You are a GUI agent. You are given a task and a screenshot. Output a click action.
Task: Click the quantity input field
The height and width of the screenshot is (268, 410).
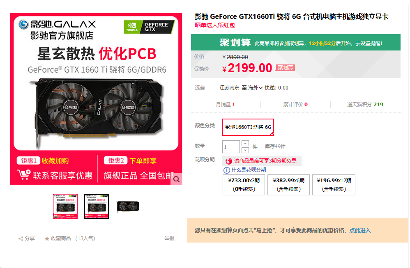(x=231, y=147)
